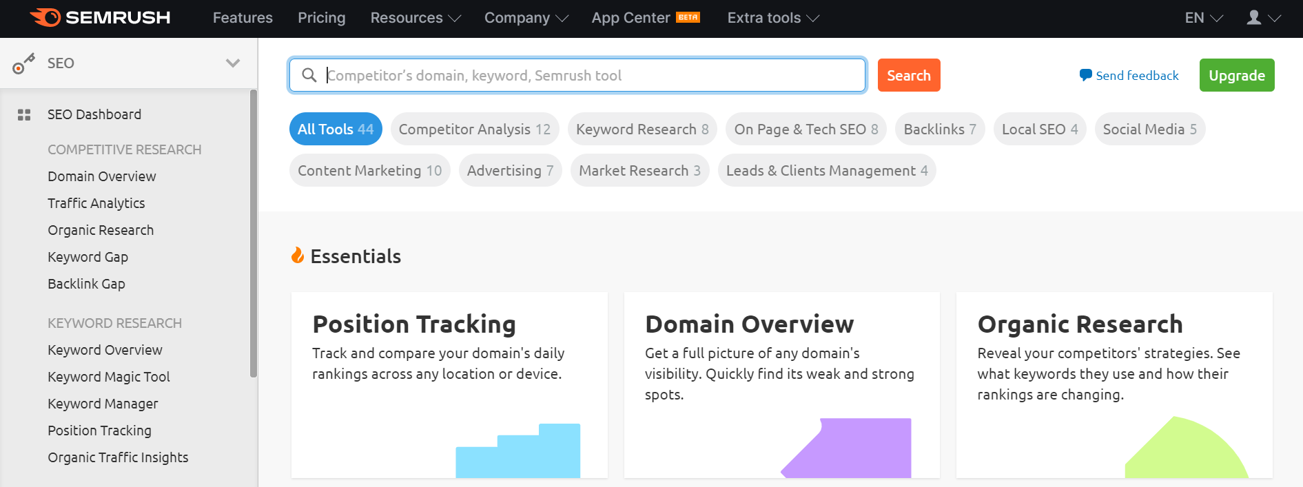Open the Organic Research essentials card

(1114, 384)
